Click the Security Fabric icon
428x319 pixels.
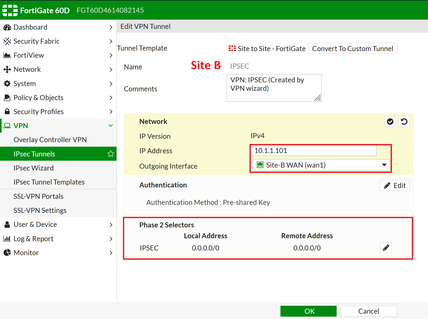(x=7, y=41)
